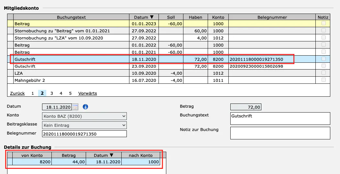Select the Gutschrift row dated 23.09.2020
The height and width of the screenshot is (174, 340).
point(169,66)
